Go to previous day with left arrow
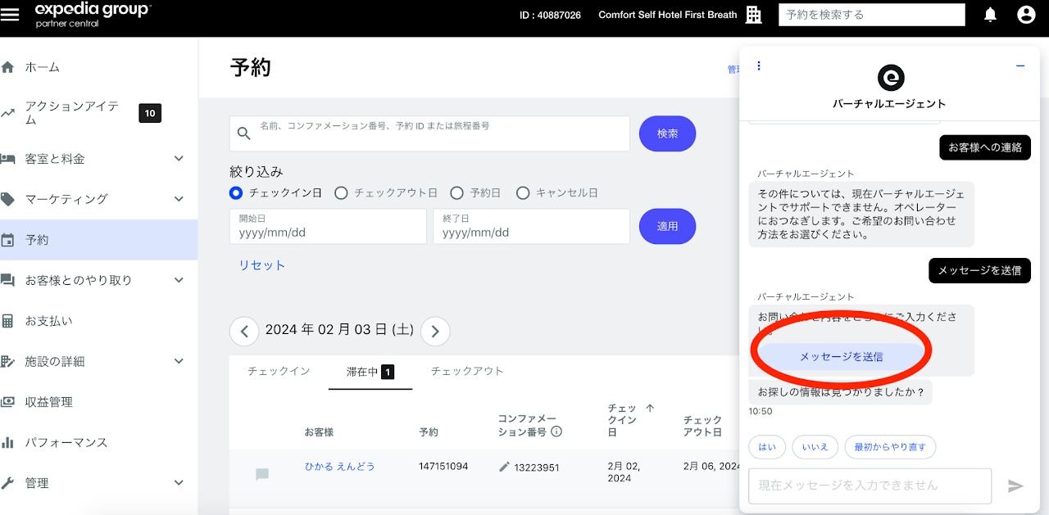1049x515 pixels. point(244,331)
